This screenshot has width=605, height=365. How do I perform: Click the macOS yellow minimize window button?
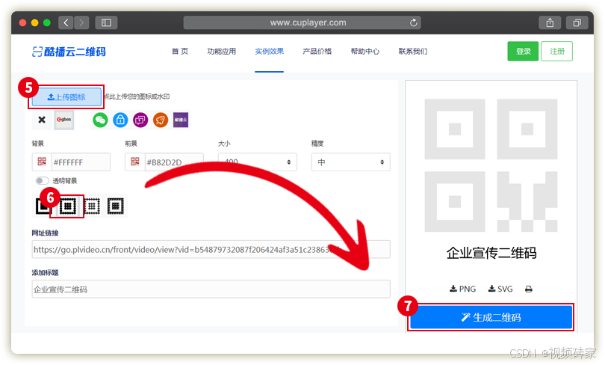pyautogui.click(x=34, y=22)
